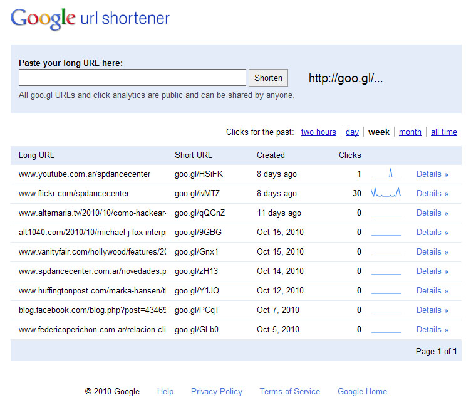Open the Privacy Policy link
Screen dimensions: 471x405
pos(217,391)
